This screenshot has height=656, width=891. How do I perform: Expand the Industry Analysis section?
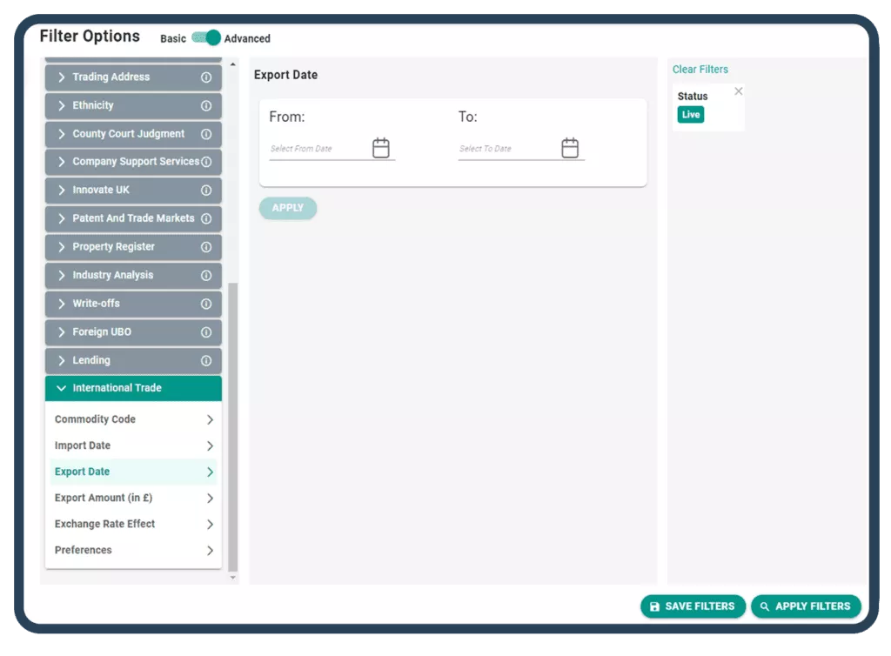point(133,276)
